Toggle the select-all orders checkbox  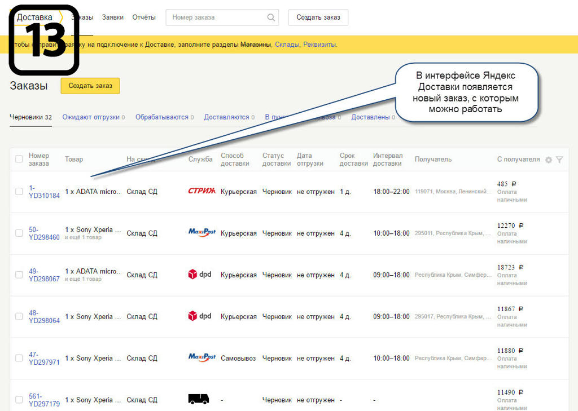coord(19,159)
